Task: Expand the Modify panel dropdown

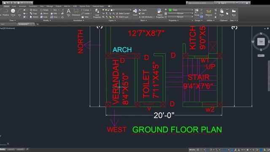Action: click(x=47, y=21)
